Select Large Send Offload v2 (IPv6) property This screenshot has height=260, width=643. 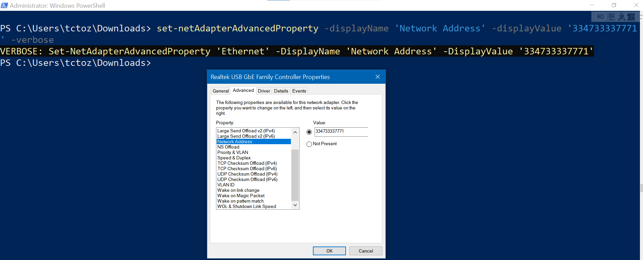pyautogui.click(x=254, y=136)
